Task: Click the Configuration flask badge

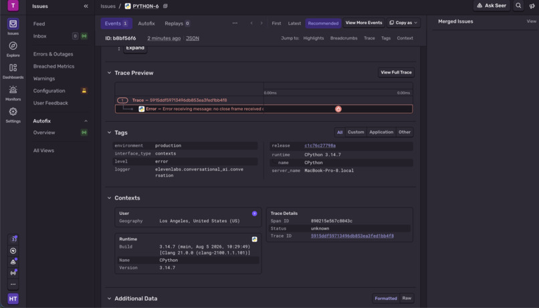Action: 84,90
